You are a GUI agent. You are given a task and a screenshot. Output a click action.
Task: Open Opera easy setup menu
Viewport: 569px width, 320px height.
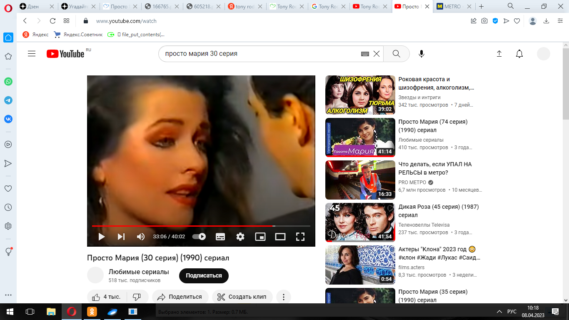click(560, 21)
